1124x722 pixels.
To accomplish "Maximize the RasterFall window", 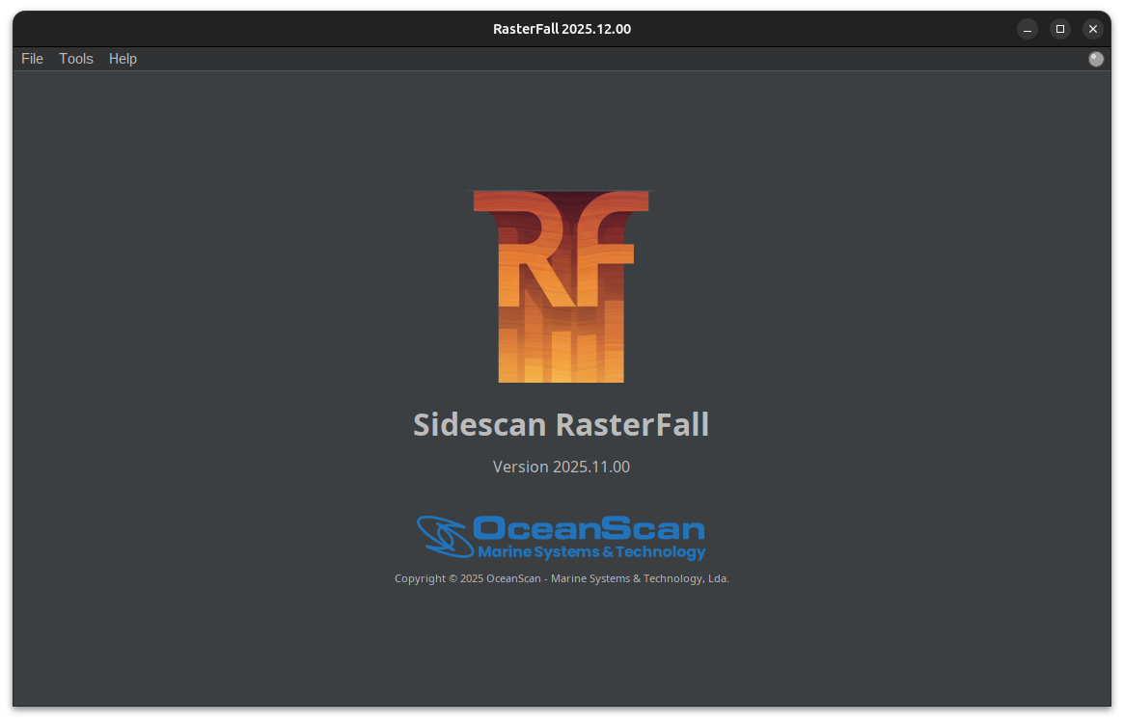I will 1060,29.
